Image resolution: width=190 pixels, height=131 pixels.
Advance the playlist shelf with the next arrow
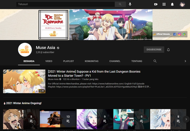pyautogui.click(x=186, y=119)
